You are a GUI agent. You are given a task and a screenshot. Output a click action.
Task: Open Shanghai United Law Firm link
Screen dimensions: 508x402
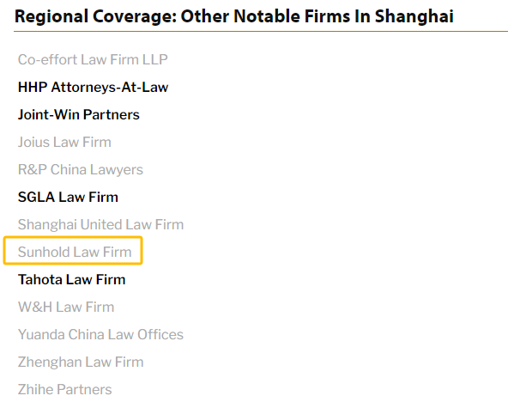100,225
